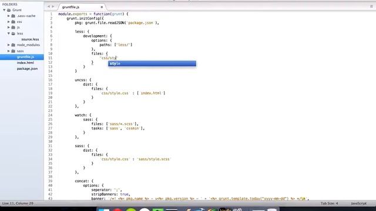Image resolution: width=376 pixels, height=211 pixels.
Task: Expand the css folder arrow
Action: point(9,22)
